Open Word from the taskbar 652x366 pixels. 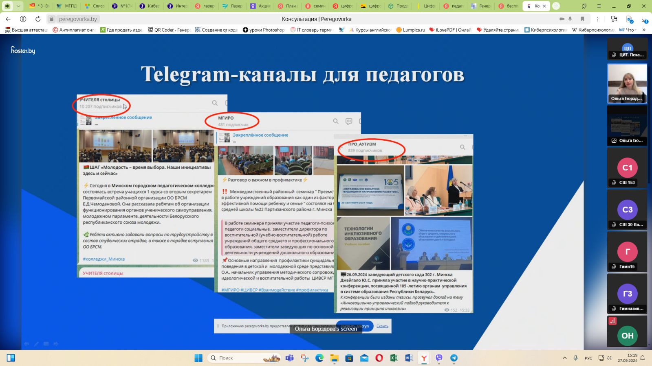pyautogui.click(x=409, y=358)
